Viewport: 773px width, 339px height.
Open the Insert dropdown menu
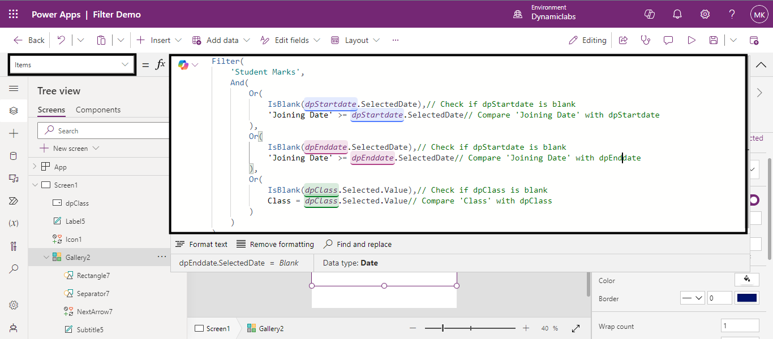coord(159,40)
